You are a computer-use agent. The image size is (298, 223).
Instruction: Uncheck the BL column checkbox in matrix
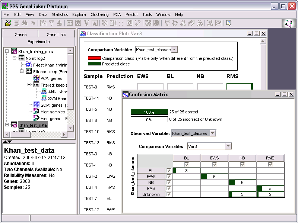pyautogui.click(x=187, y=164)
